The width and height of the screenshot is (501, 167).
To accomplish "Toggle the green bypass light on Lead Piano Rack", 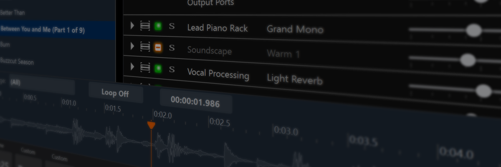I will tap(158, 26).
